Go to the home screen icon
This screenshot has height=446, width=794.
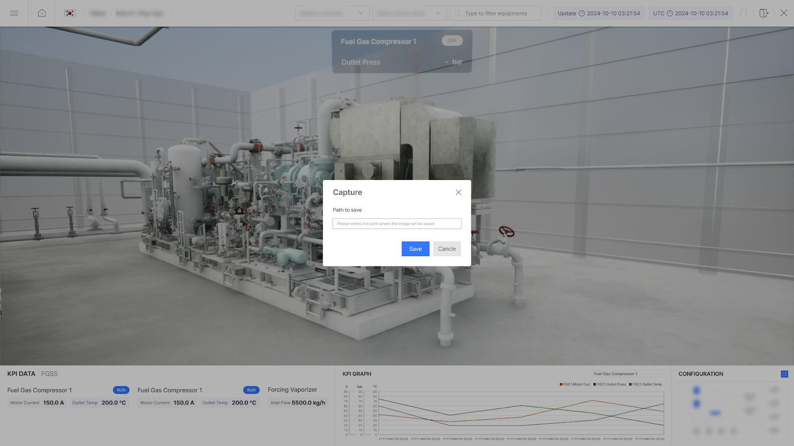pos(42,13)
